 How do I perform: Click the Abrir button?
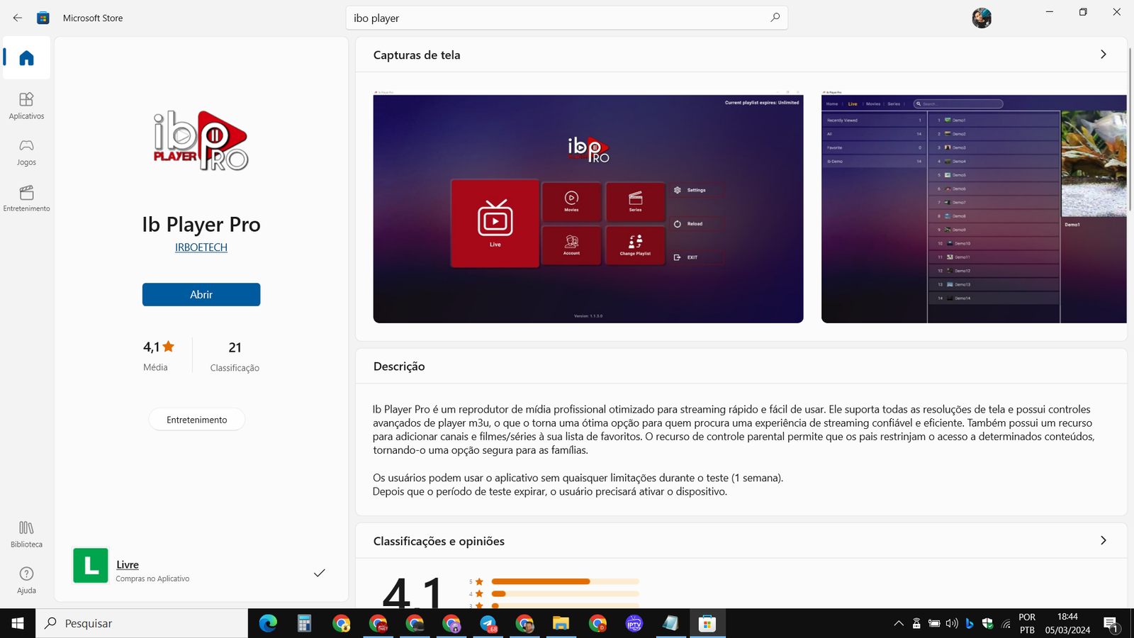[201, 294]
